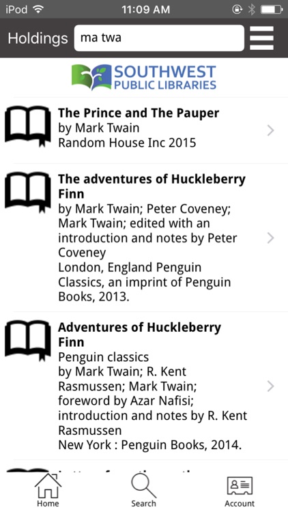Screen dimensions: 288x512
Task: Tap the Search magnifier icon
Action: [144, 485]
